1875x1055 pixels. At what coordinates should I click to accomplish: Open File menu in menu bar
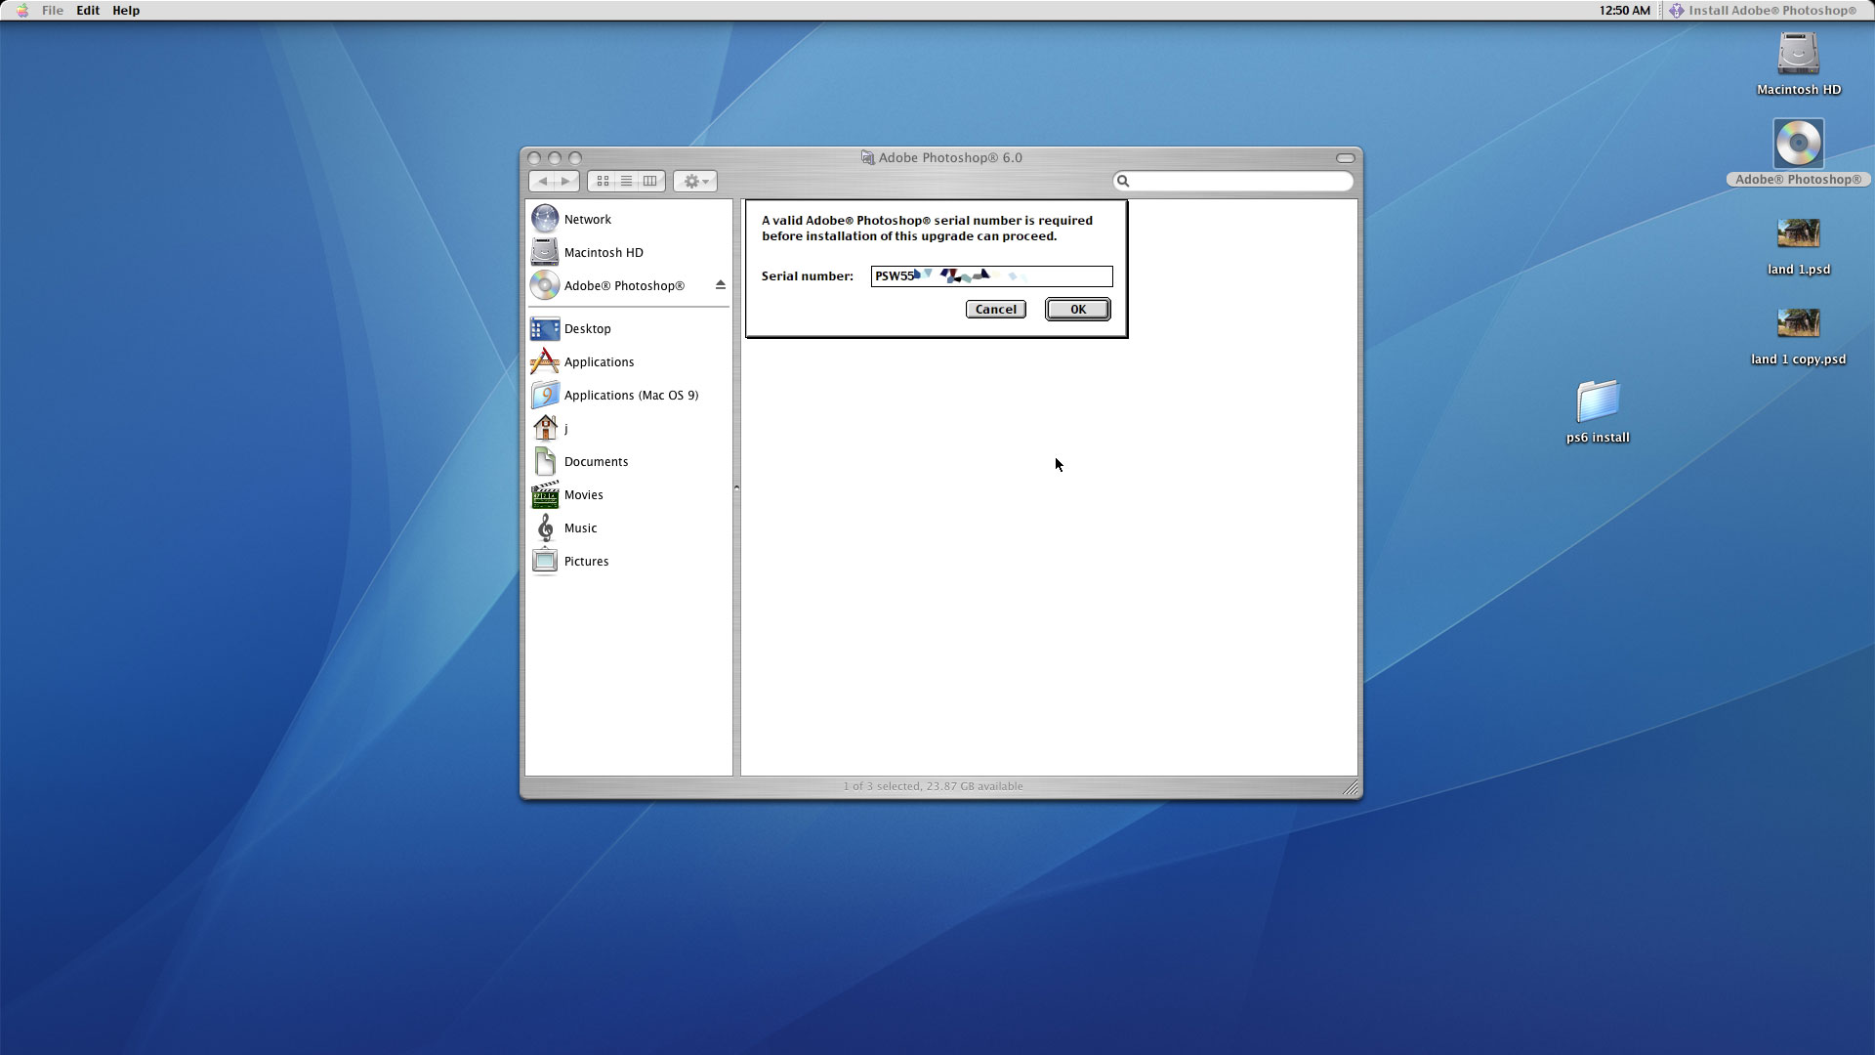pos(52,11)
